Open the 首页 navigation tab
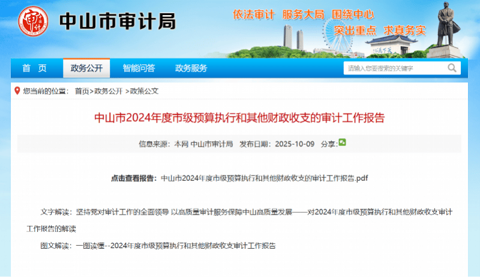This screenshot has width=480, height=277. coord(34,68)
